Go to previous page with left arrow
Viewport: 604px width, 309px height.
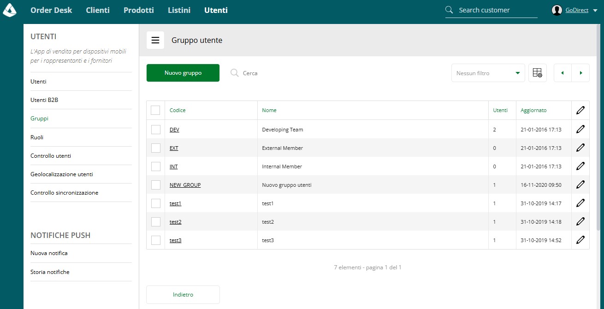563,73
